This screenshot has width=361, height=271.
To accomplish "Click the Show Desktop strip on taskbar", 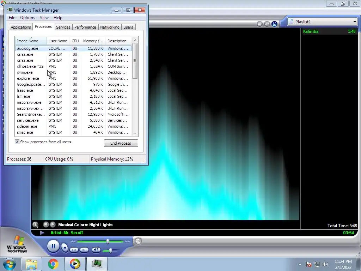I will (359, 264).
